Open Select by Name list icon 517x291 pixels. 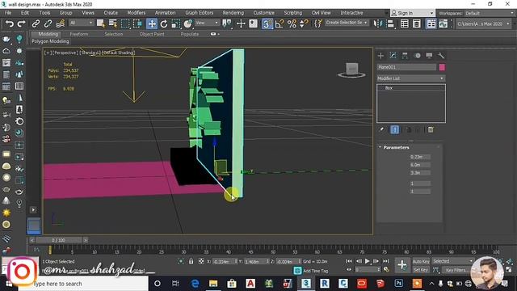click(113, 23)
